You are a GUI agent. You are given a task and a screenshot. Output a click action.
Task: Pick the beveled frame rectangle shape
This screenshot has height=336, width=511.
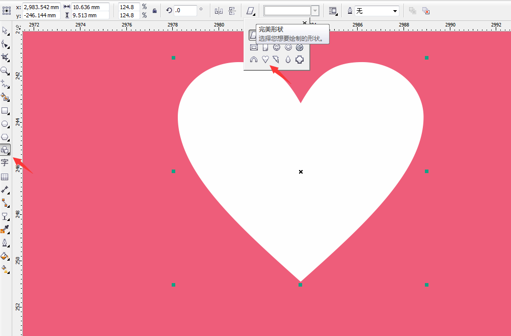pyautogui.click(x=254, y=47)
